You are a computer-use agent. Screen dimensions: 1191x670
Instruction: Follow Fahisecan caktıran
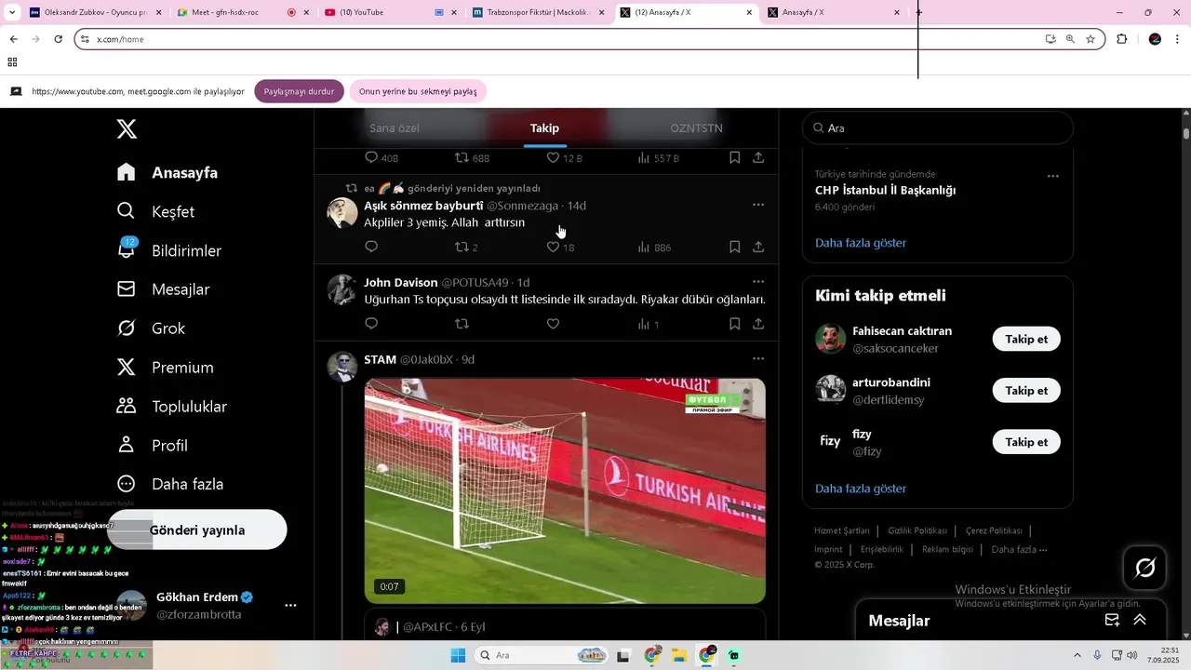(1026, 339)
